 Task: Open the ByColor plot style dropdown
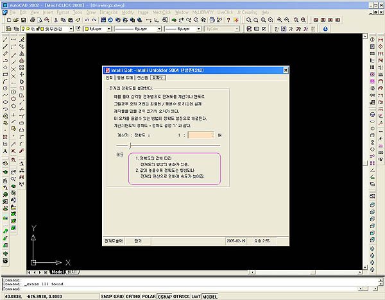coord(237,29)
